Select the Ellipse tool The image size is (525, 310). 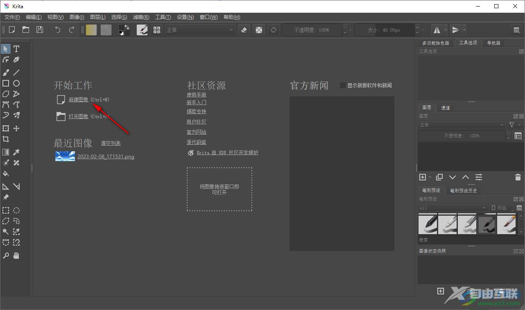16,83
